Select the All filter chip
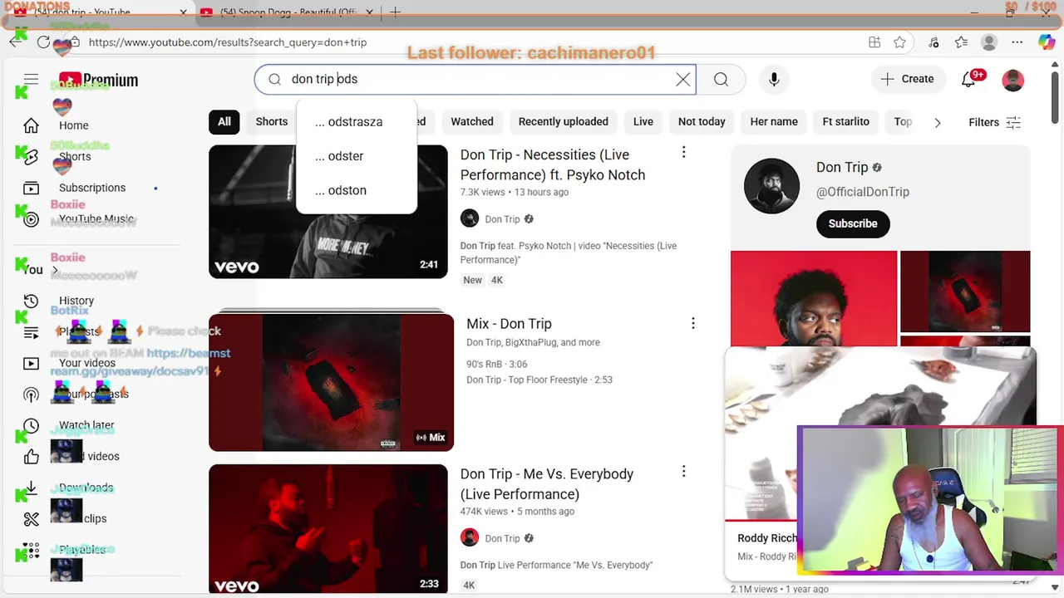 coord(224,121)
